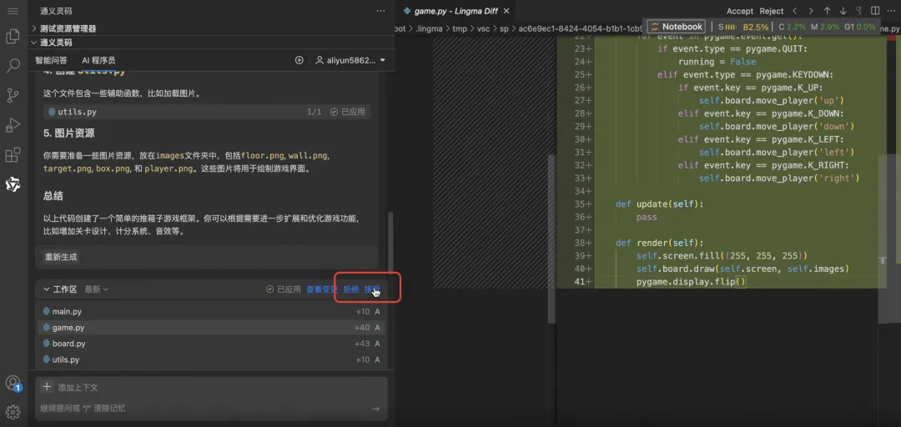Go to next change with right chevron

pos(811,11)
